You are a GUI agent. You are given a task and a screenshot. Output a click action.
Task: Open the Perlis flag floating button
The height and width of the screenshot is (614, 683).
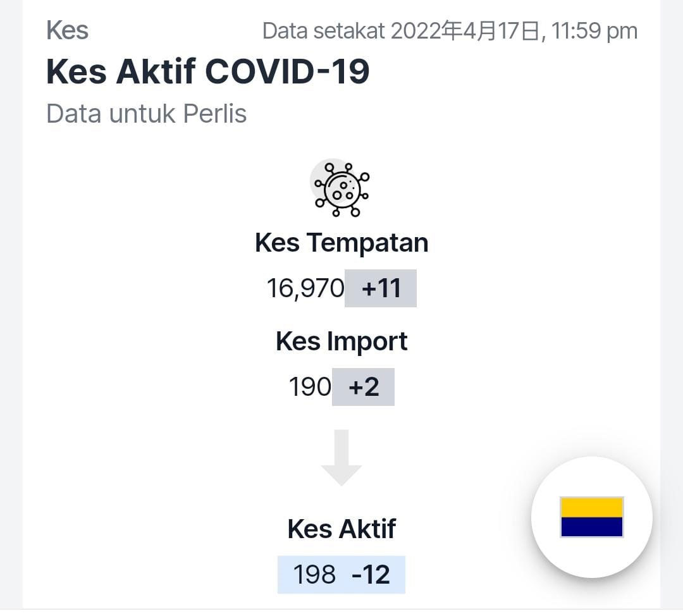591,517
